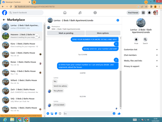Click the chat messages scrollbar
162x122 pixels.
click(121, 89)
